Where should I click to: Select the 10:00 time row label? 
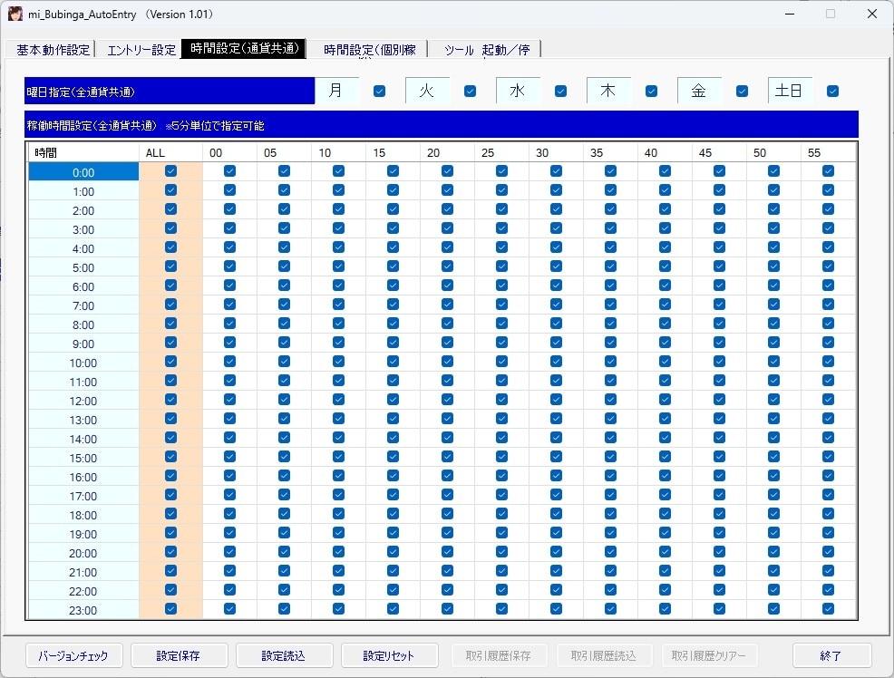coord(83,363)
